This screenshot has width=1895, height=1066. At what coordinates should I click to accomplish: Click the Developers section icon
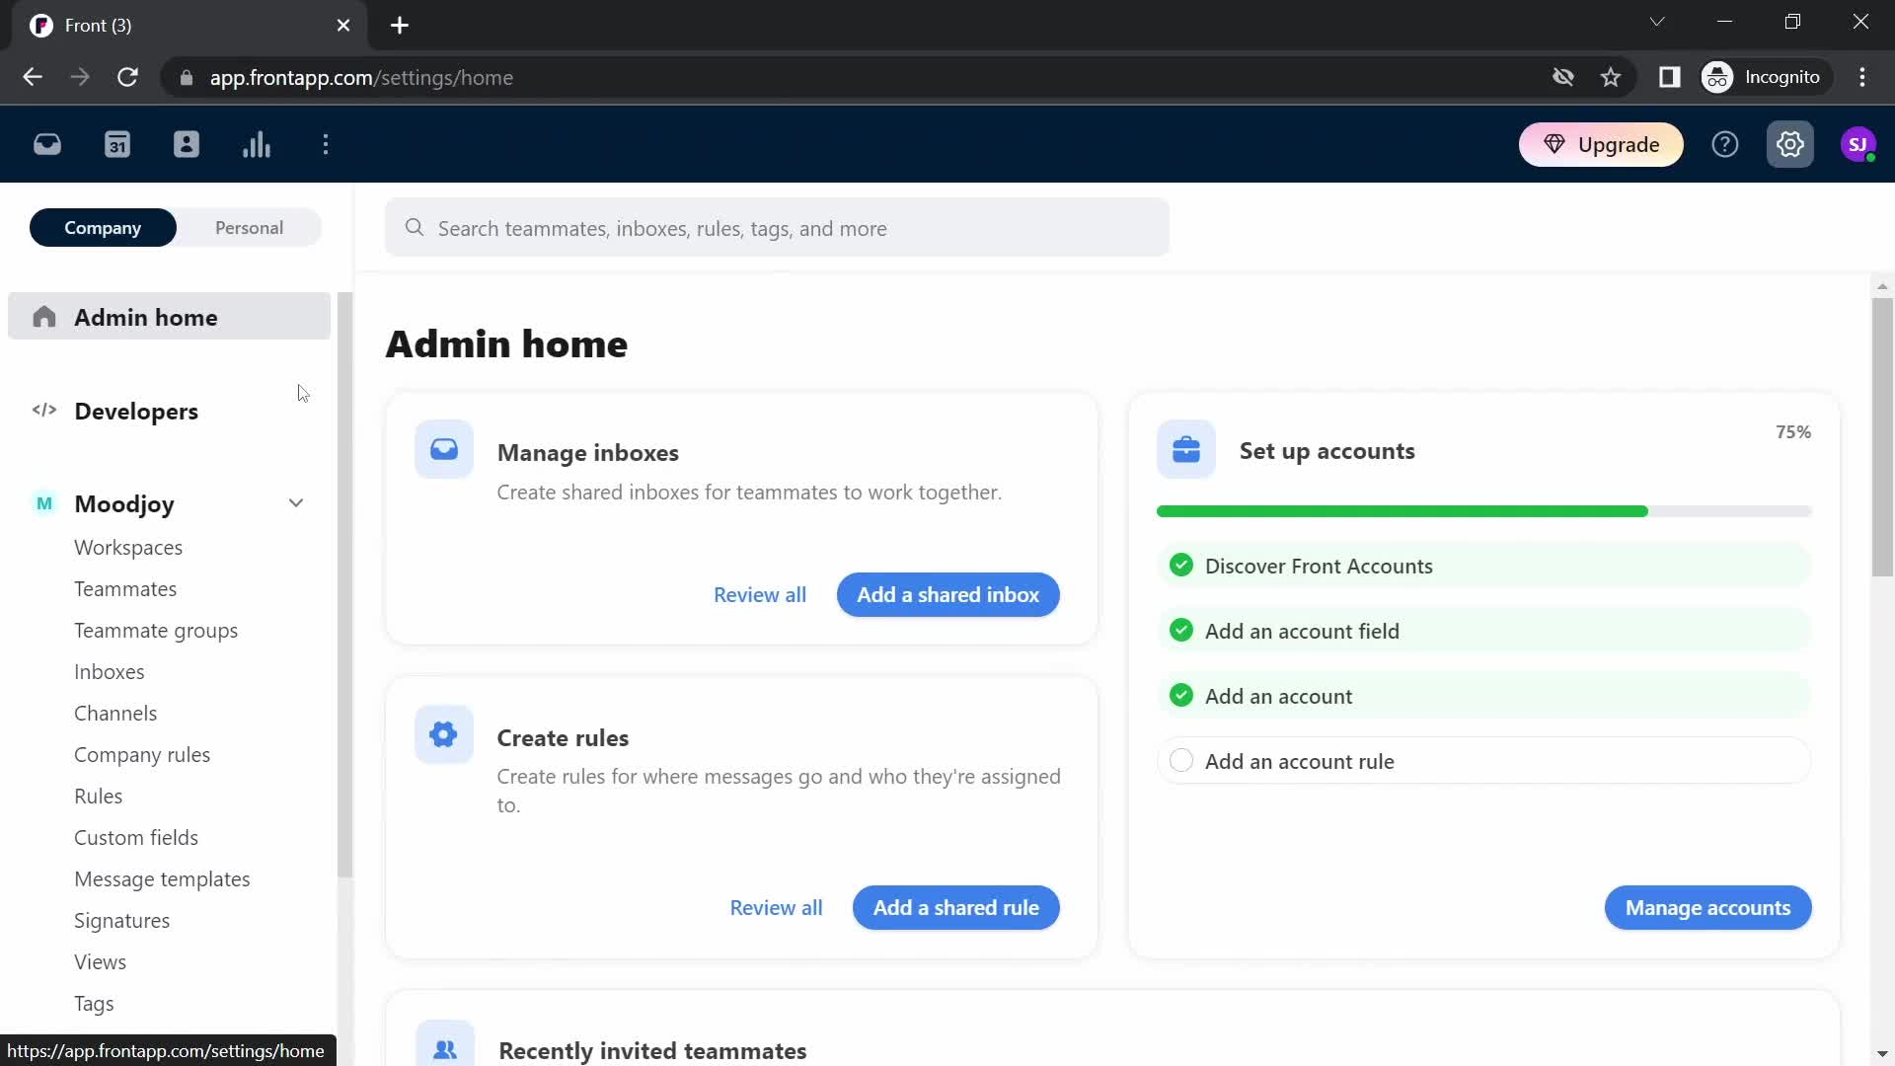click(x=44, y=412)
